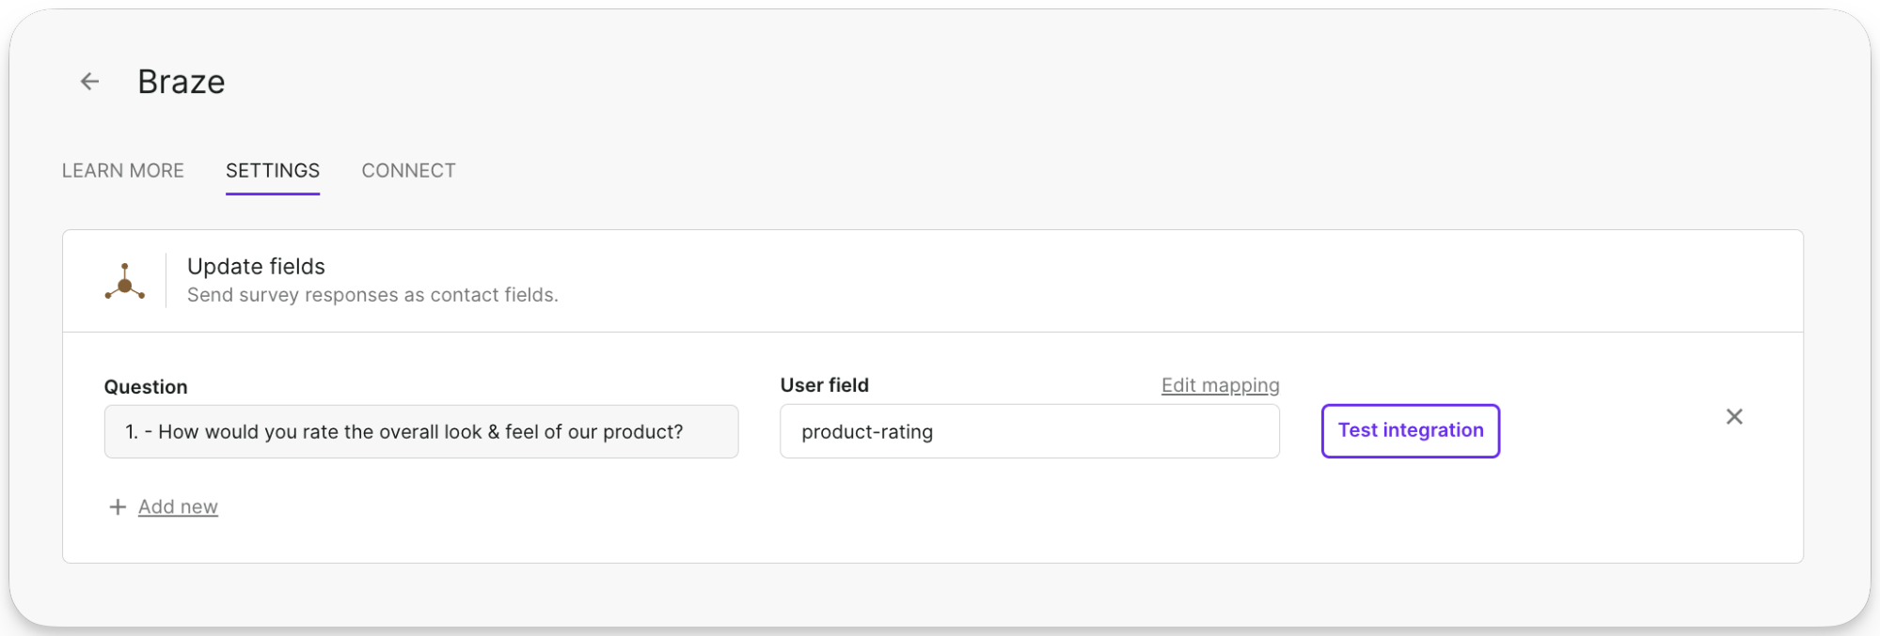This screenshot has width=1880, height=636.
Task: Remove the product-rating mapping with the cross icon
Action: 1734,416
